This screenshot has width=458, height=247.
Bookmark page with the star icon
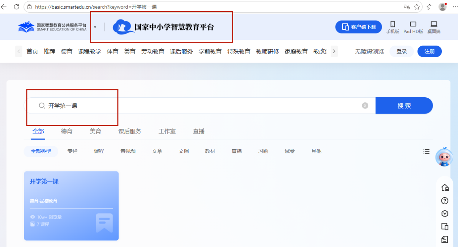(417, 7)
